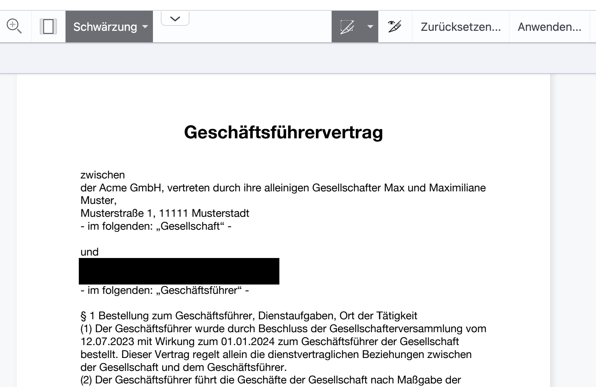Toggle the redaction preview eye icon
Screen dimensions: 596x387
(395, 27)
